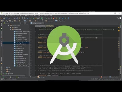Click the Save All toolbar icon
122x92 pixels.
pyautogui.click(x=4, y=18)
